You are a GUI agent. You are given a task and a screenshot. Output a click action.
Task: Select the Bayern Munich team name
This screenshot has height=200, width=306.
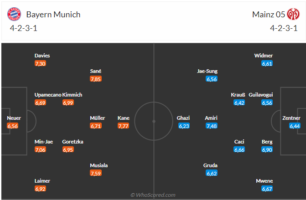[x=53, y=15]
